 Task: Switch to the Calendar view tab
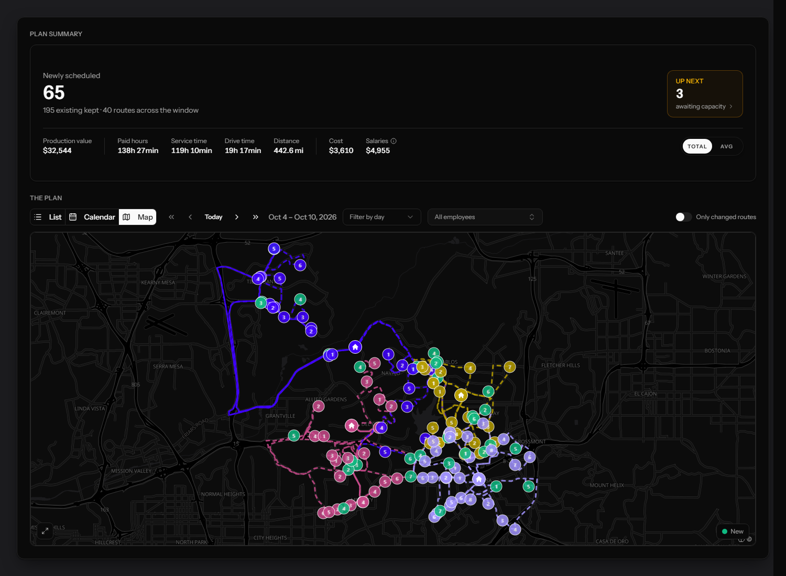coord(92,217)
